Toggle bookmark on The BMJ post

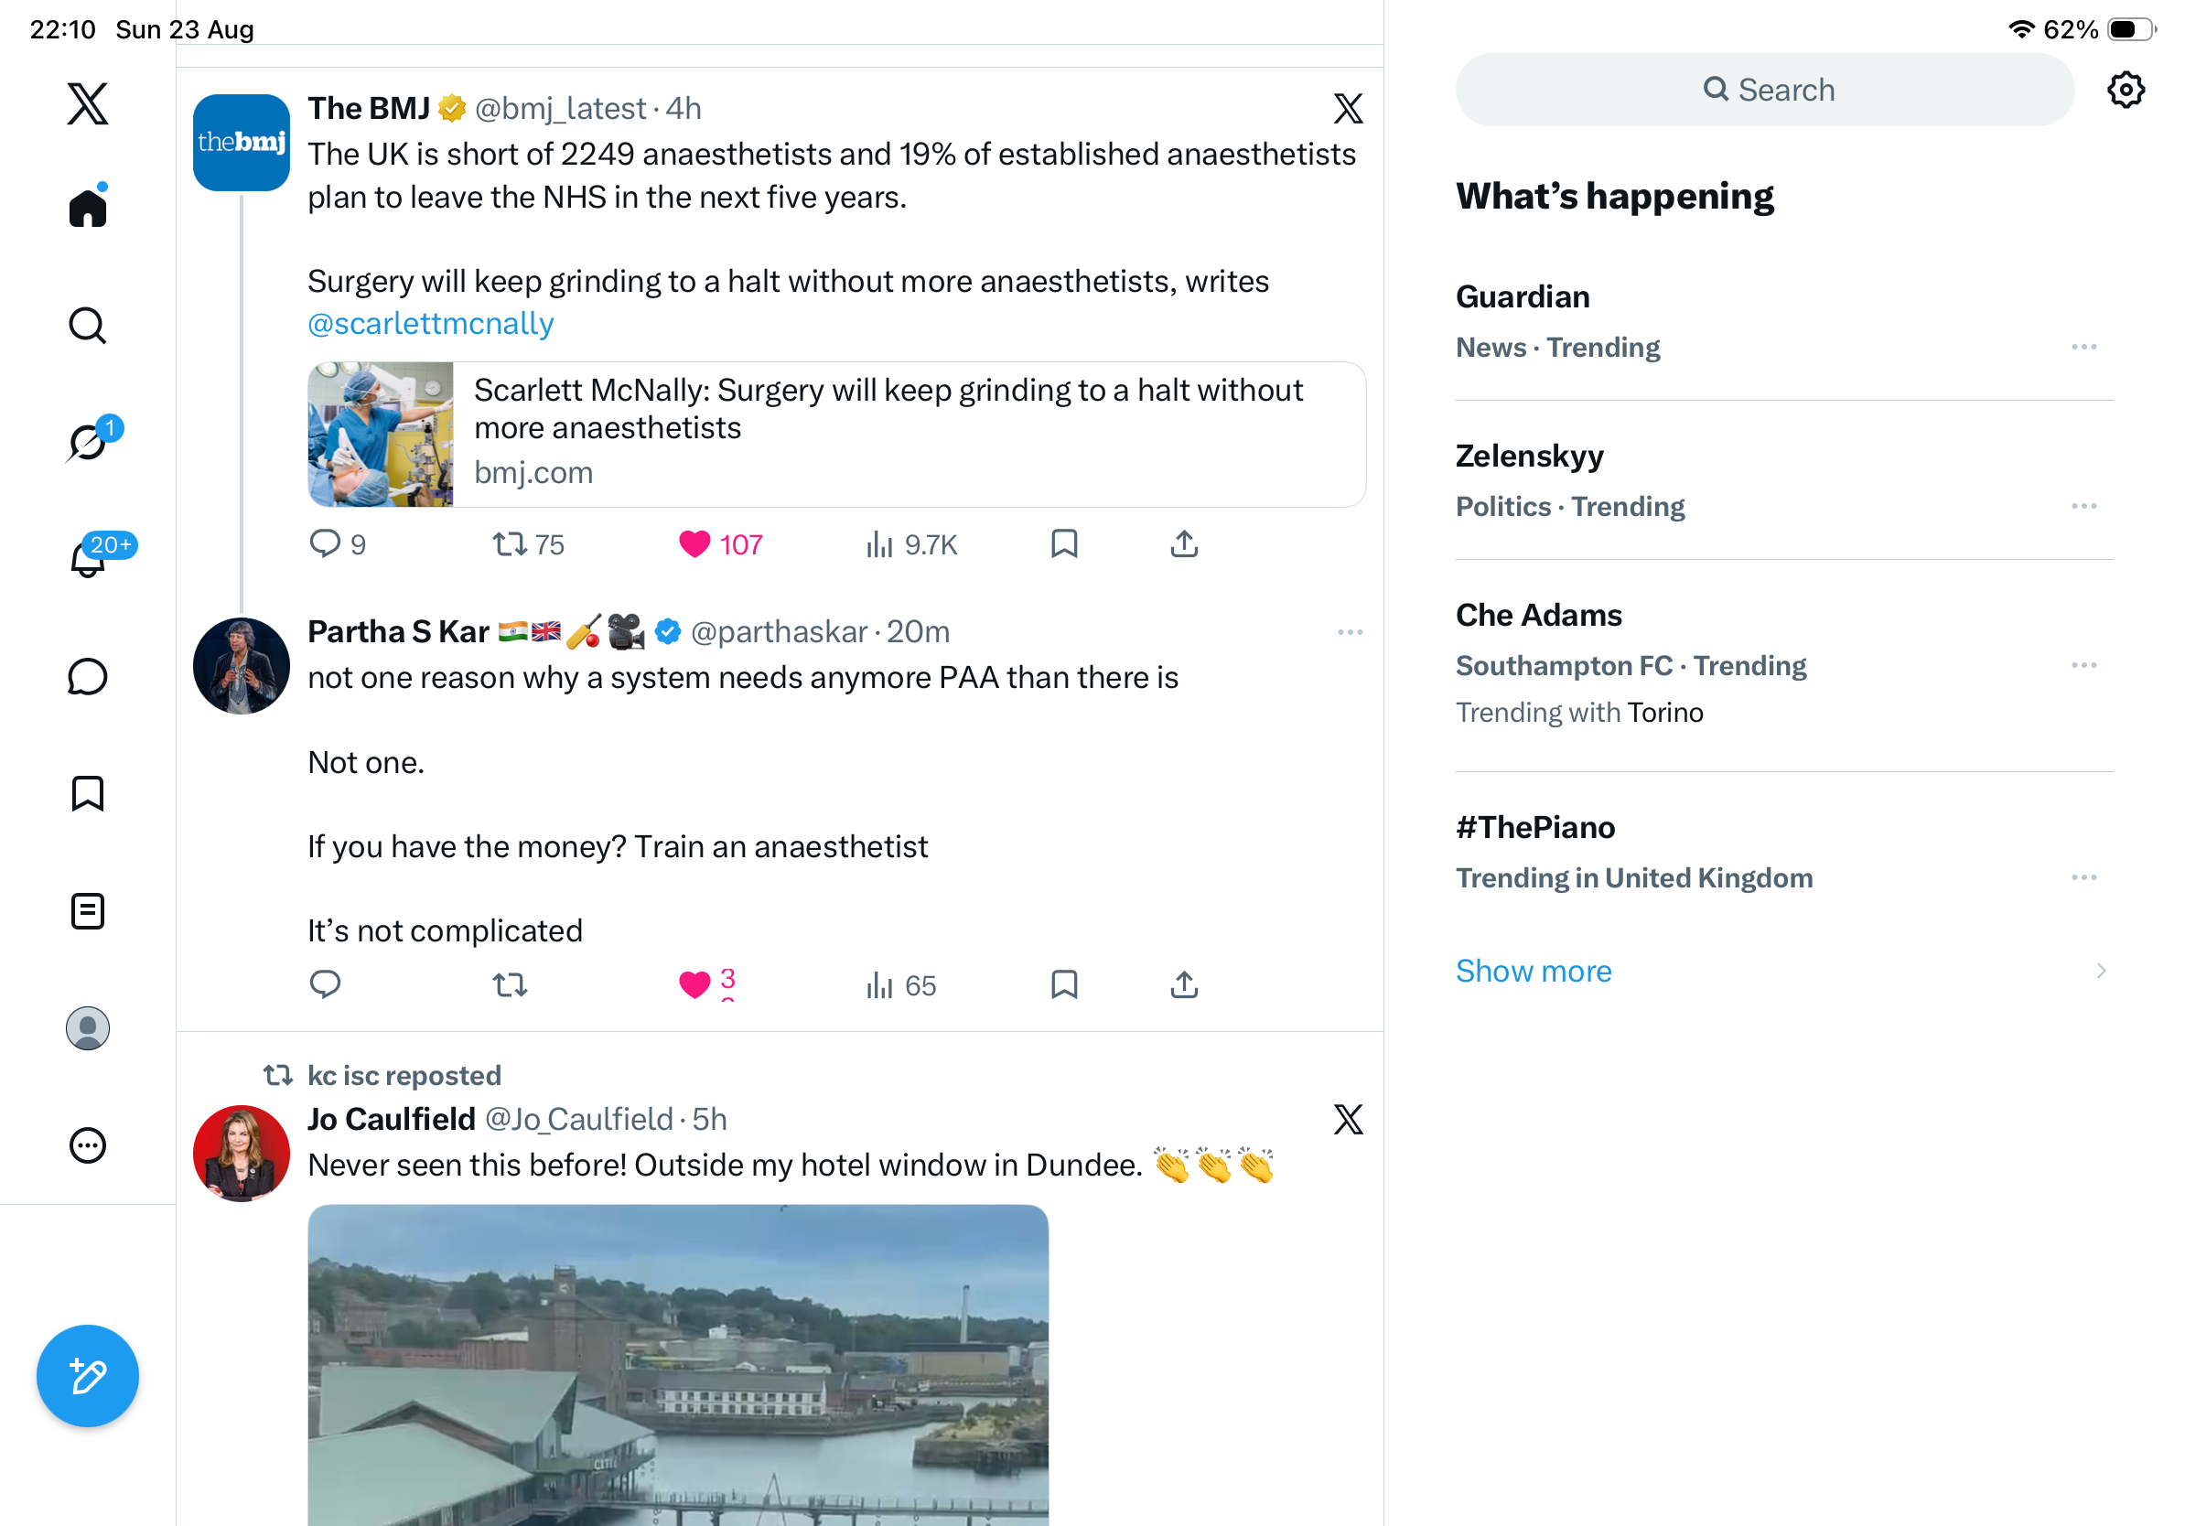(x=1064, y=544)
